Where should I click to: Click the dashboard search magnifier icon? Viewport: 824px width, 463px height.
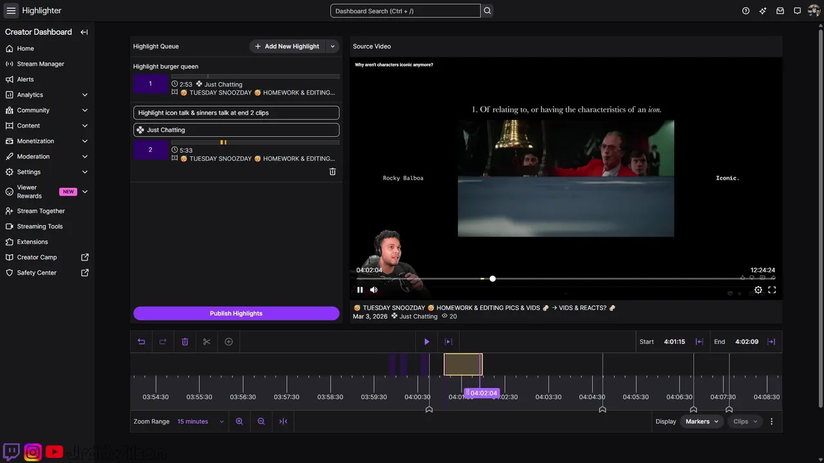pyautogui.click(x=487, y=11)
